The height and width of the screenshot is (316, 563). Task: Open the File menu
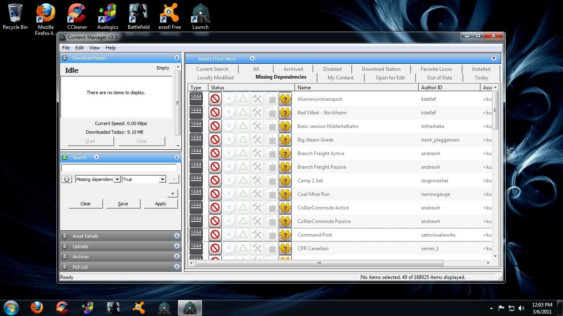pos(66,48)
